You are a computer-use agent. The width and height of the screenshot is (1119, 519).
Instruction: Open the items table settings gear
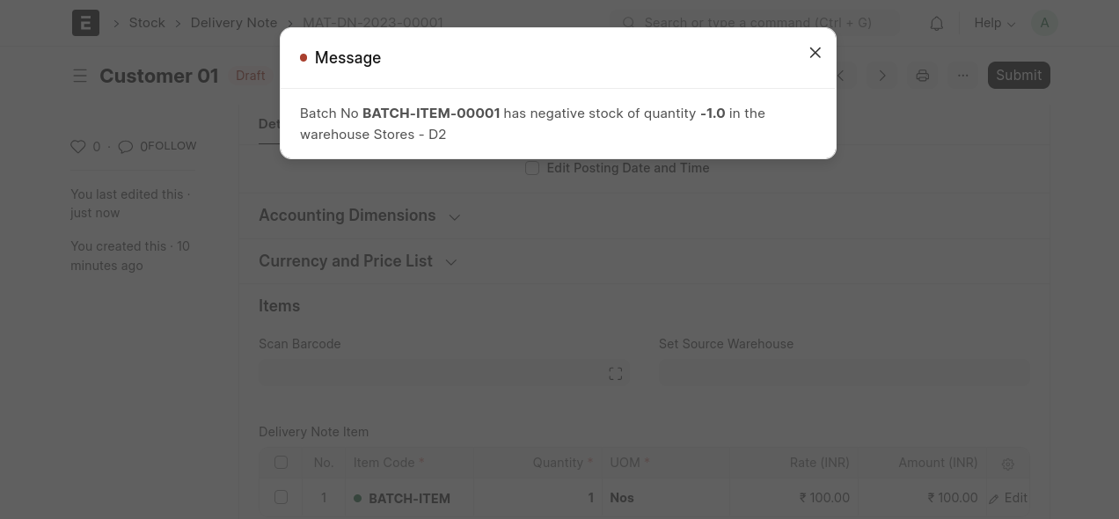click(x=1007, y=464)
